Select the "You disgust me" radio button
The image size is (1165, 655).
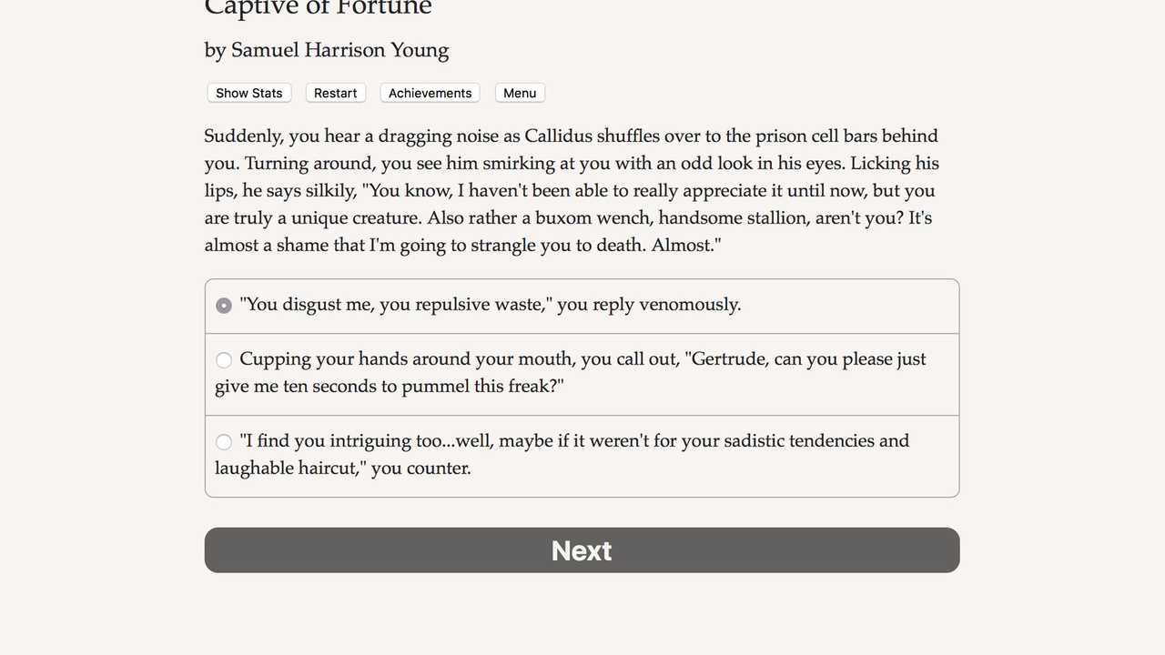point(224,306)
